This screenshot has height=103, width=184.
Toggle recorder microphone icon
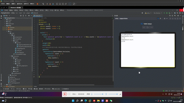pyautogui.click(x=92, y=94)
